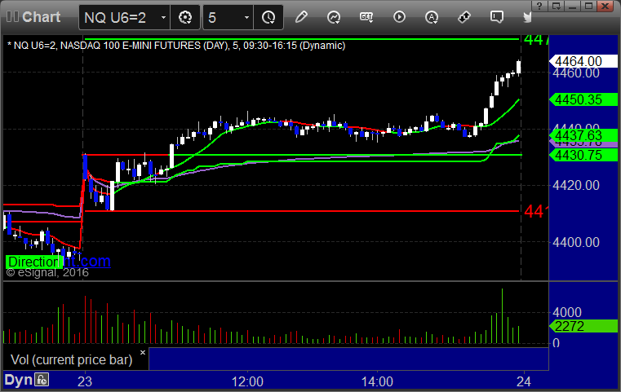The width and height of the screenshot is (621, 392).
Task: Click the 4420.00 price axis label
Action: (576, 185)
